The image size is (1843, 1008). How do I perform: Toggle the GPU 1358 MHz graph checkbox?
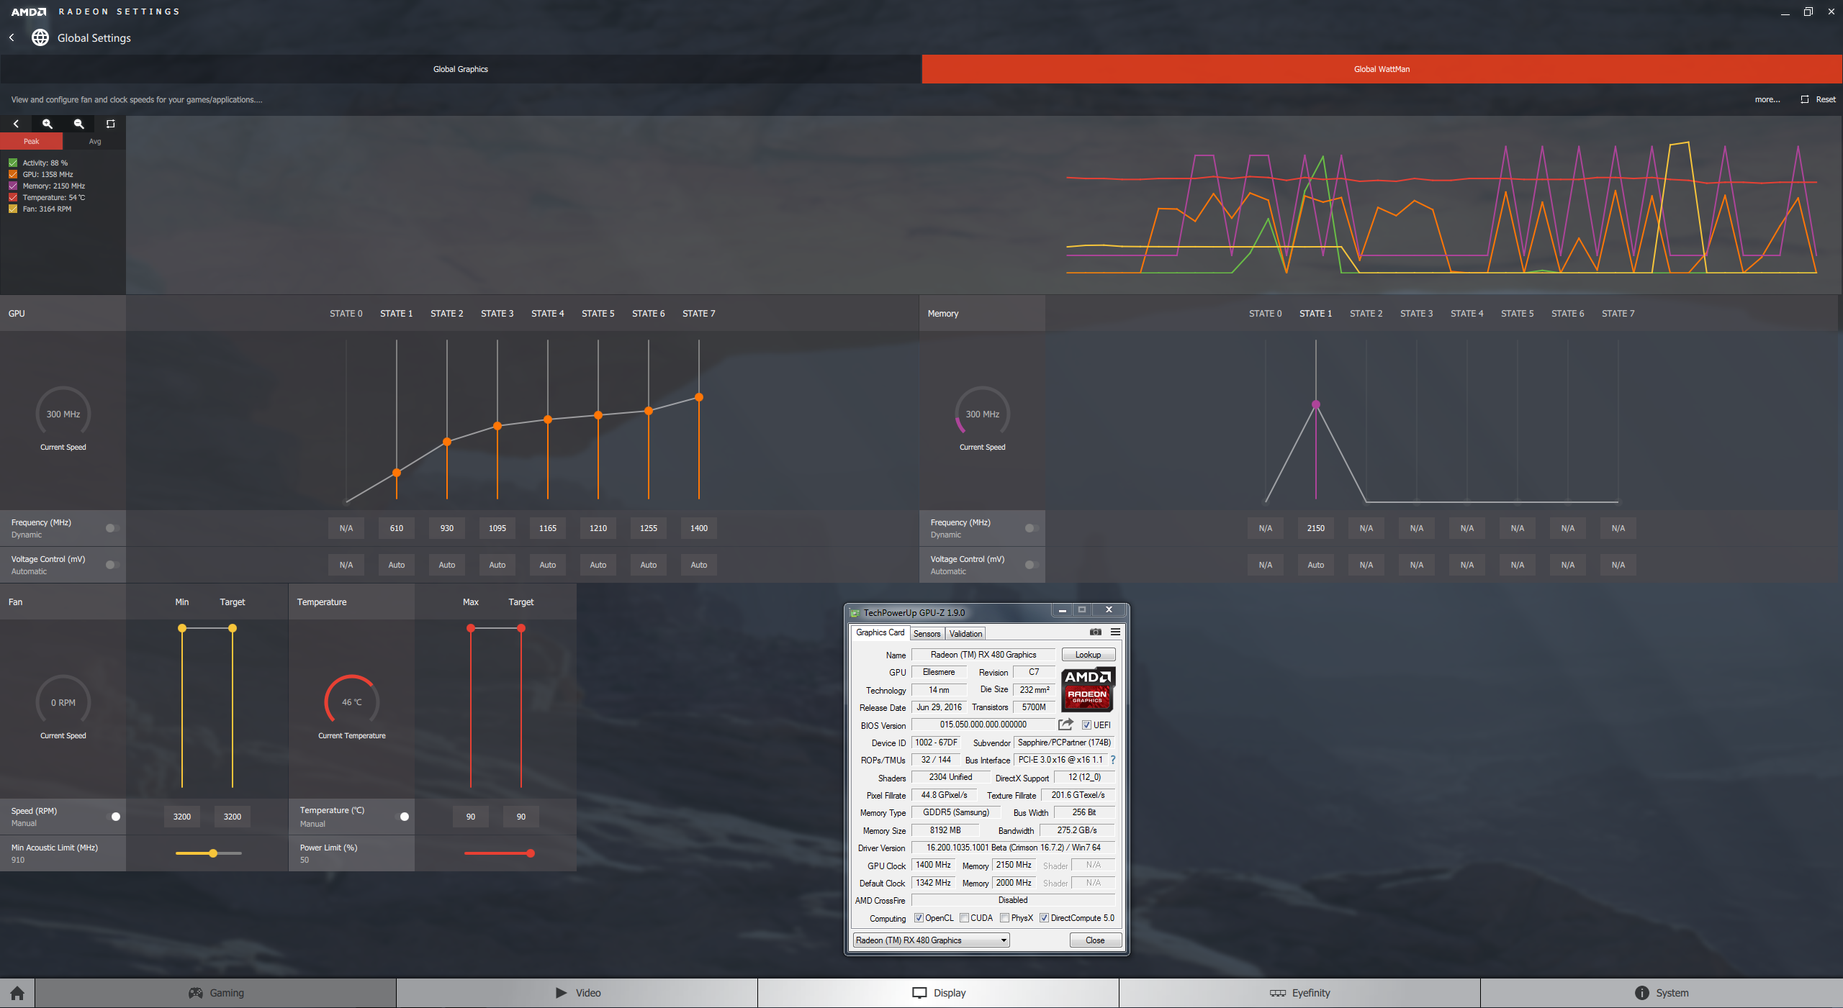tap(13, 174)
